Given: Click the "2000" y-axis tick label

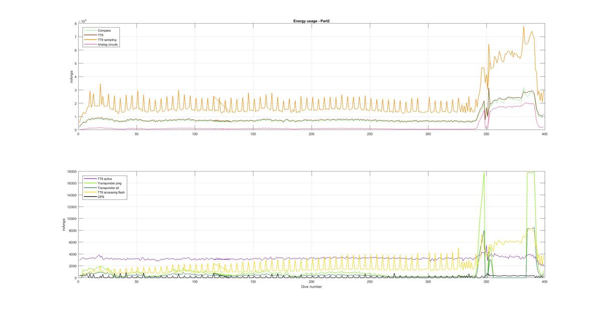Looking at the screenshot, I should 72,266.
